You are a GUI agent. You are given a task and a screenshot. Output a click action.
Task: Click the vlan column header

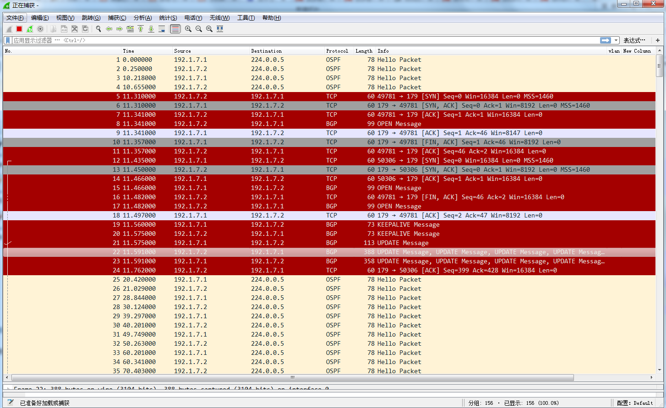point(614,51)
